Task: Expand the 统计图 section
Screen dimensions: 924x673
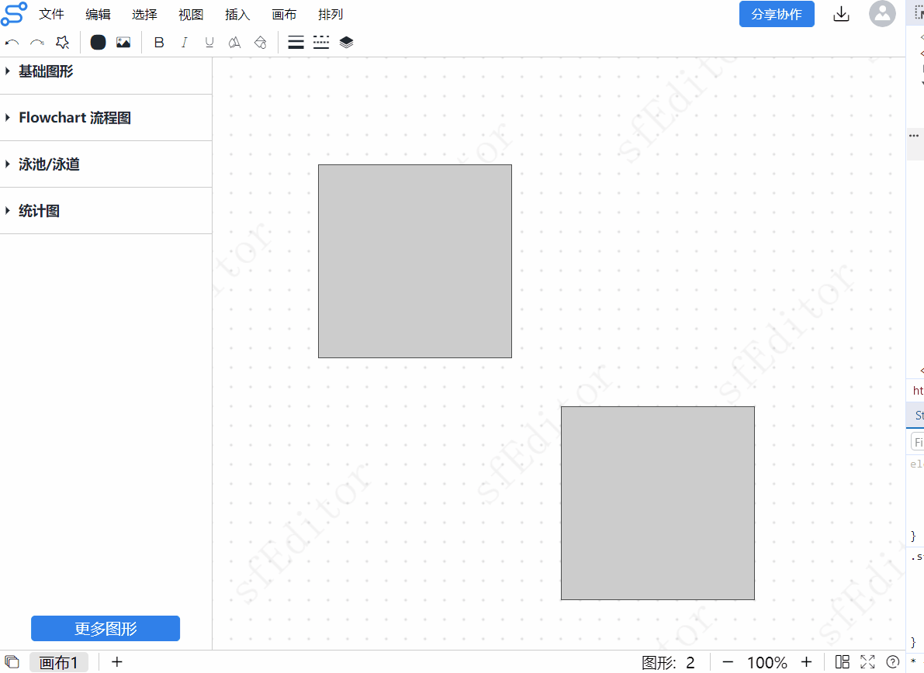Action: tap(106, 211)
